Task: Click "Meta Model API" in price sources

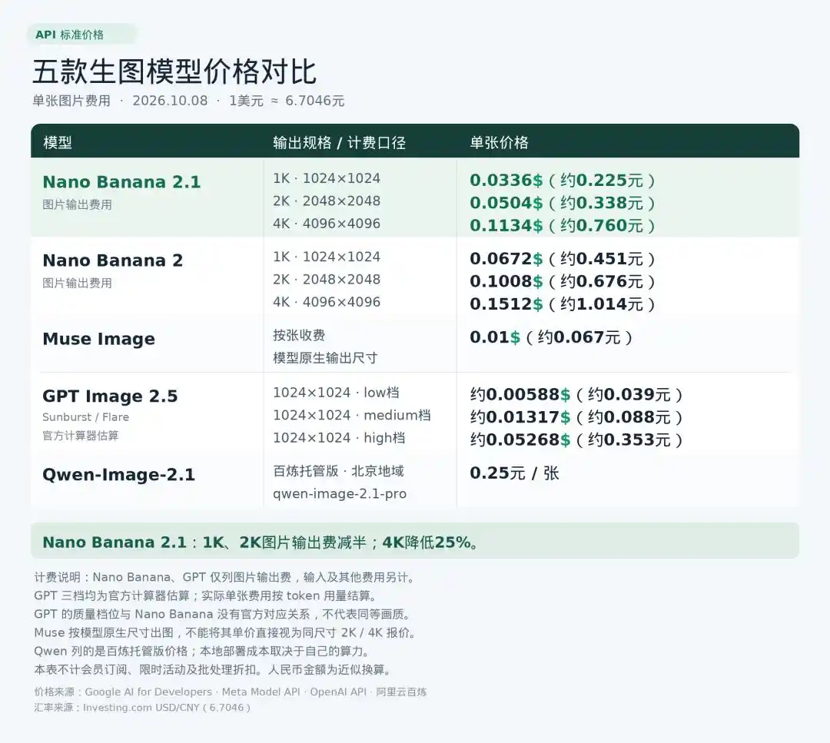Action: (261, 692)
